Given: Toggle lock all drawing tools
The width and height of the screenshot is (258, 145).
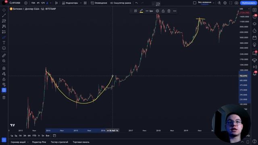Looking at the screenshot, I should tap(4, 79).
